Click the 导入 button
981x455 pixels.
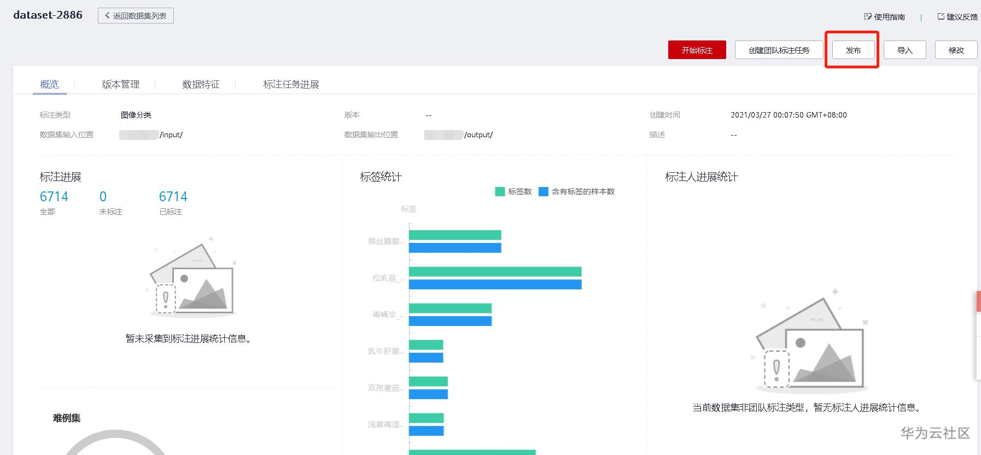point(905,50)
